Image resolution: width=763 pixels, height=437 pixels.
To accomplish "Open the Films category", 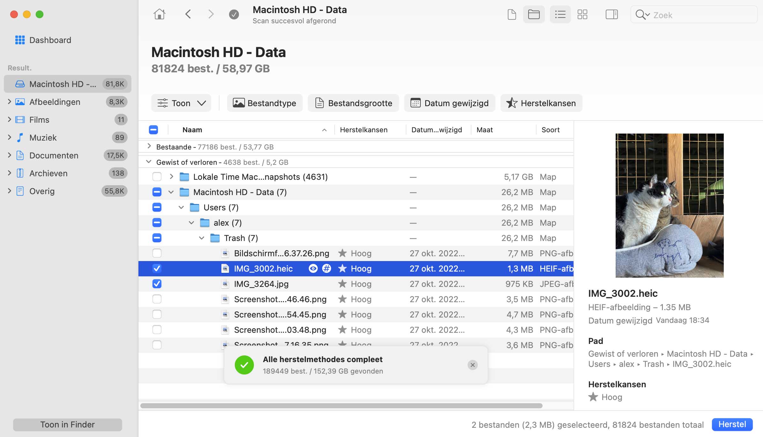I will [x=68, y=120].
